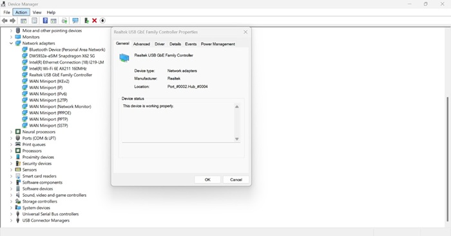451x236 pixels.
Task: Switch to the Power Management tab
Action: (x=218, y=44)
